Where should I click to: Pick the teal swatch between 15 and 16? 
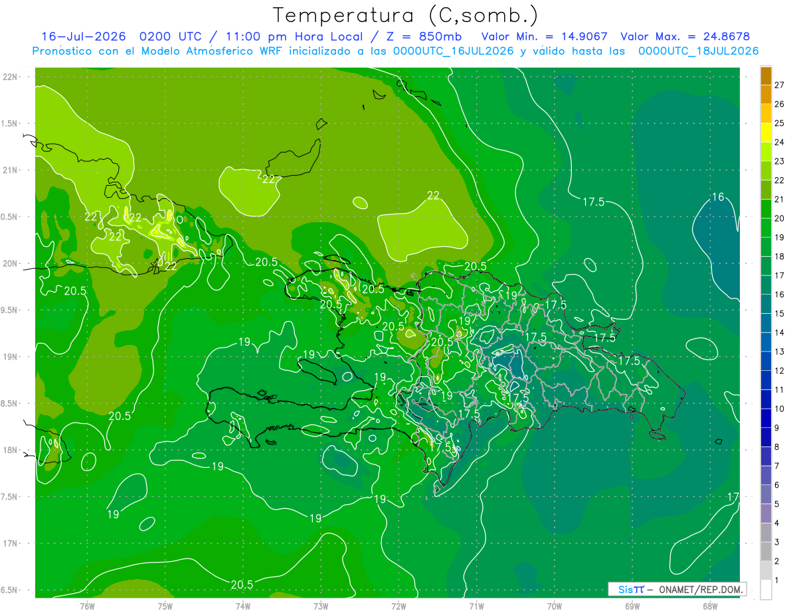(766, 304)
